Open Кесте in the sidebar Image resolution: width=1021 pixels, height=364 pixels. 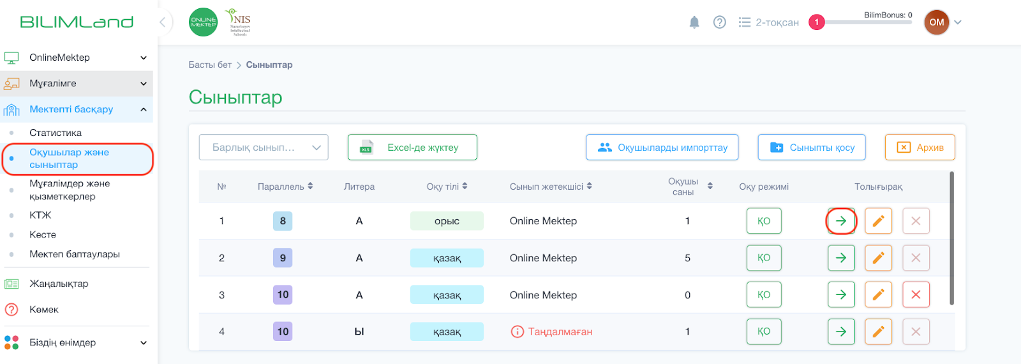pos(43,234)
